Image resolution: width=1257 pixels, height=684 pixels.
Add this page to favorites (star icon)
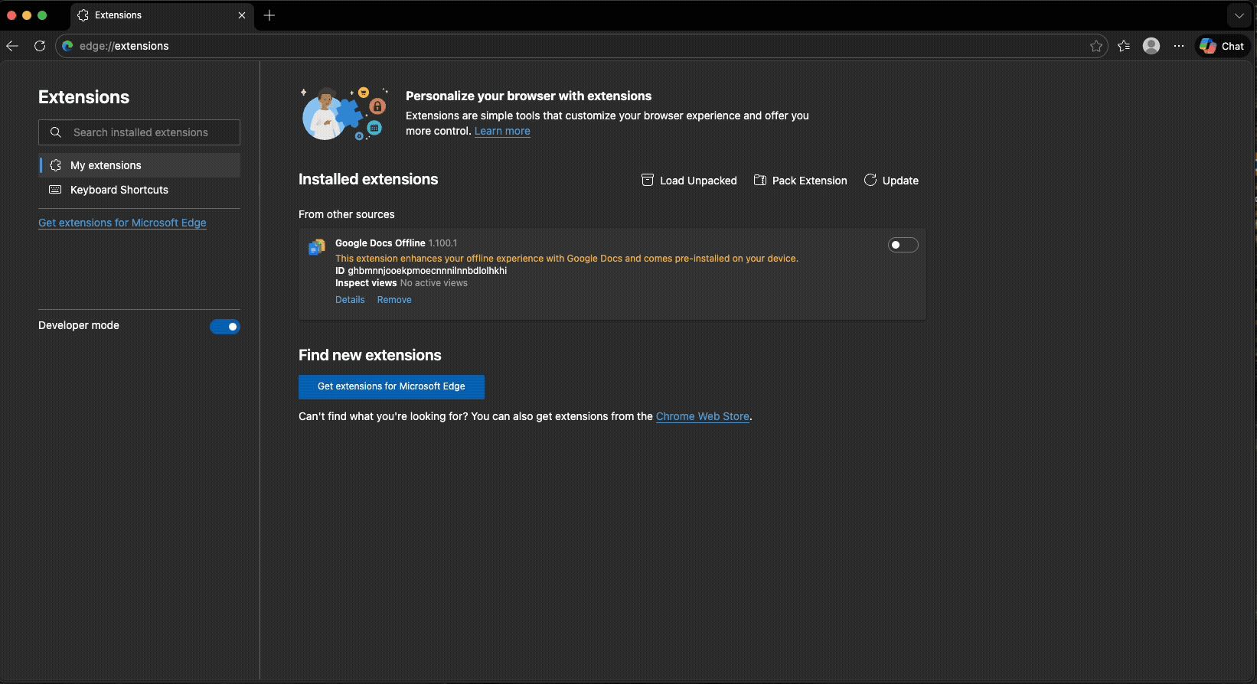pyautogui.click(x=1096, y=46)
